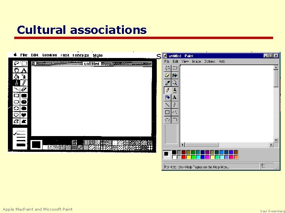Select the highlighted Paintbrush tool in MacPaint
This screenshot has height=213, width=285.
point(17,83)
